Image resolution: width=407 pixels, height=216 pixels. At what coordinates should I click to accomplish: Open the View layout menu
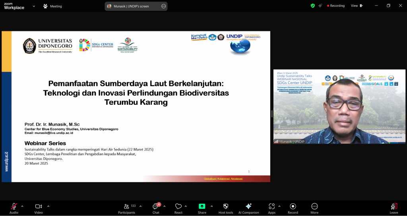coord(357,6)
